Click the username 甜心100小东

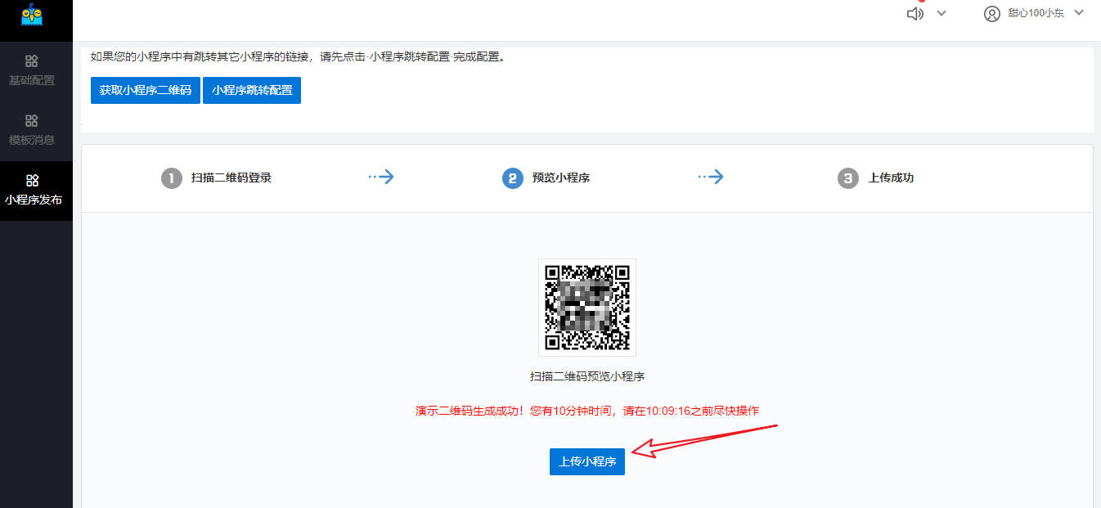point(1036,13)
